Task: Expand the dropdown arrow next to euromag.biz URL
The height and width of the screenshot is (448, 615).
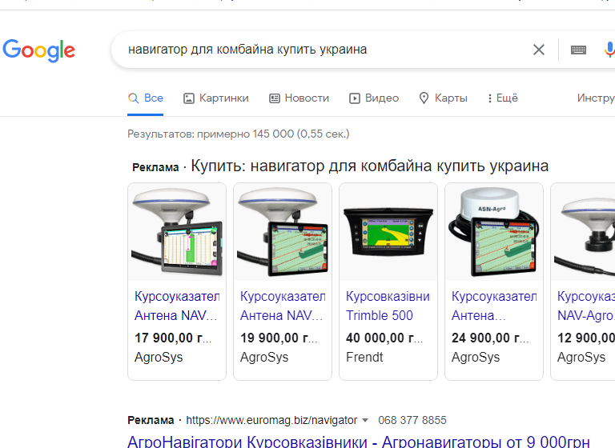Action: tap(365, 421)
